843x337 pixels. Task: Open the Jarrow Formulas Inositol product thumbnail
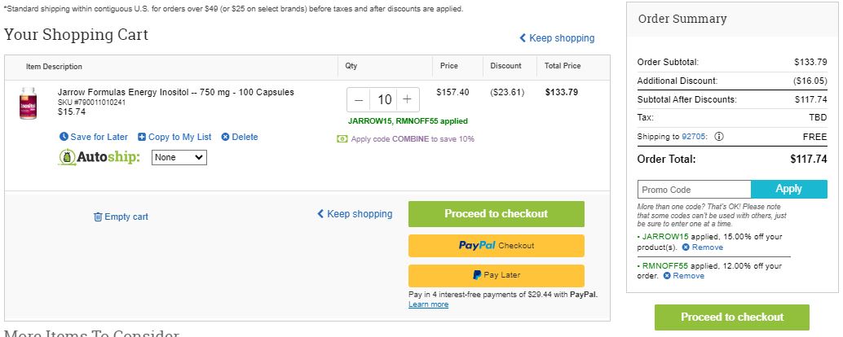(29, 103)
